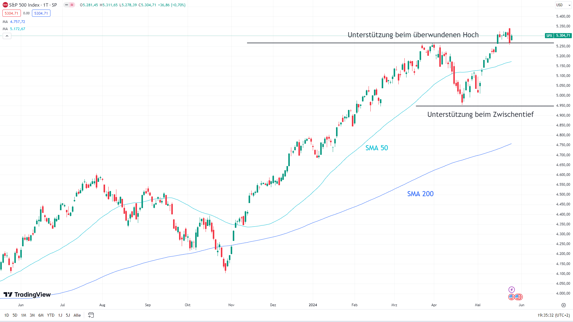Collapse the indicator legend with the chevron
The image size is (573, 322).
pos(7,36)
